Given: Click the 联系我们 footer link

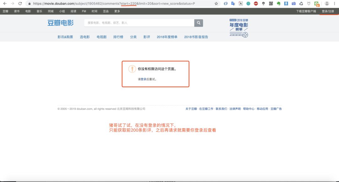Looking at the screenshot, I should point(221,109).
